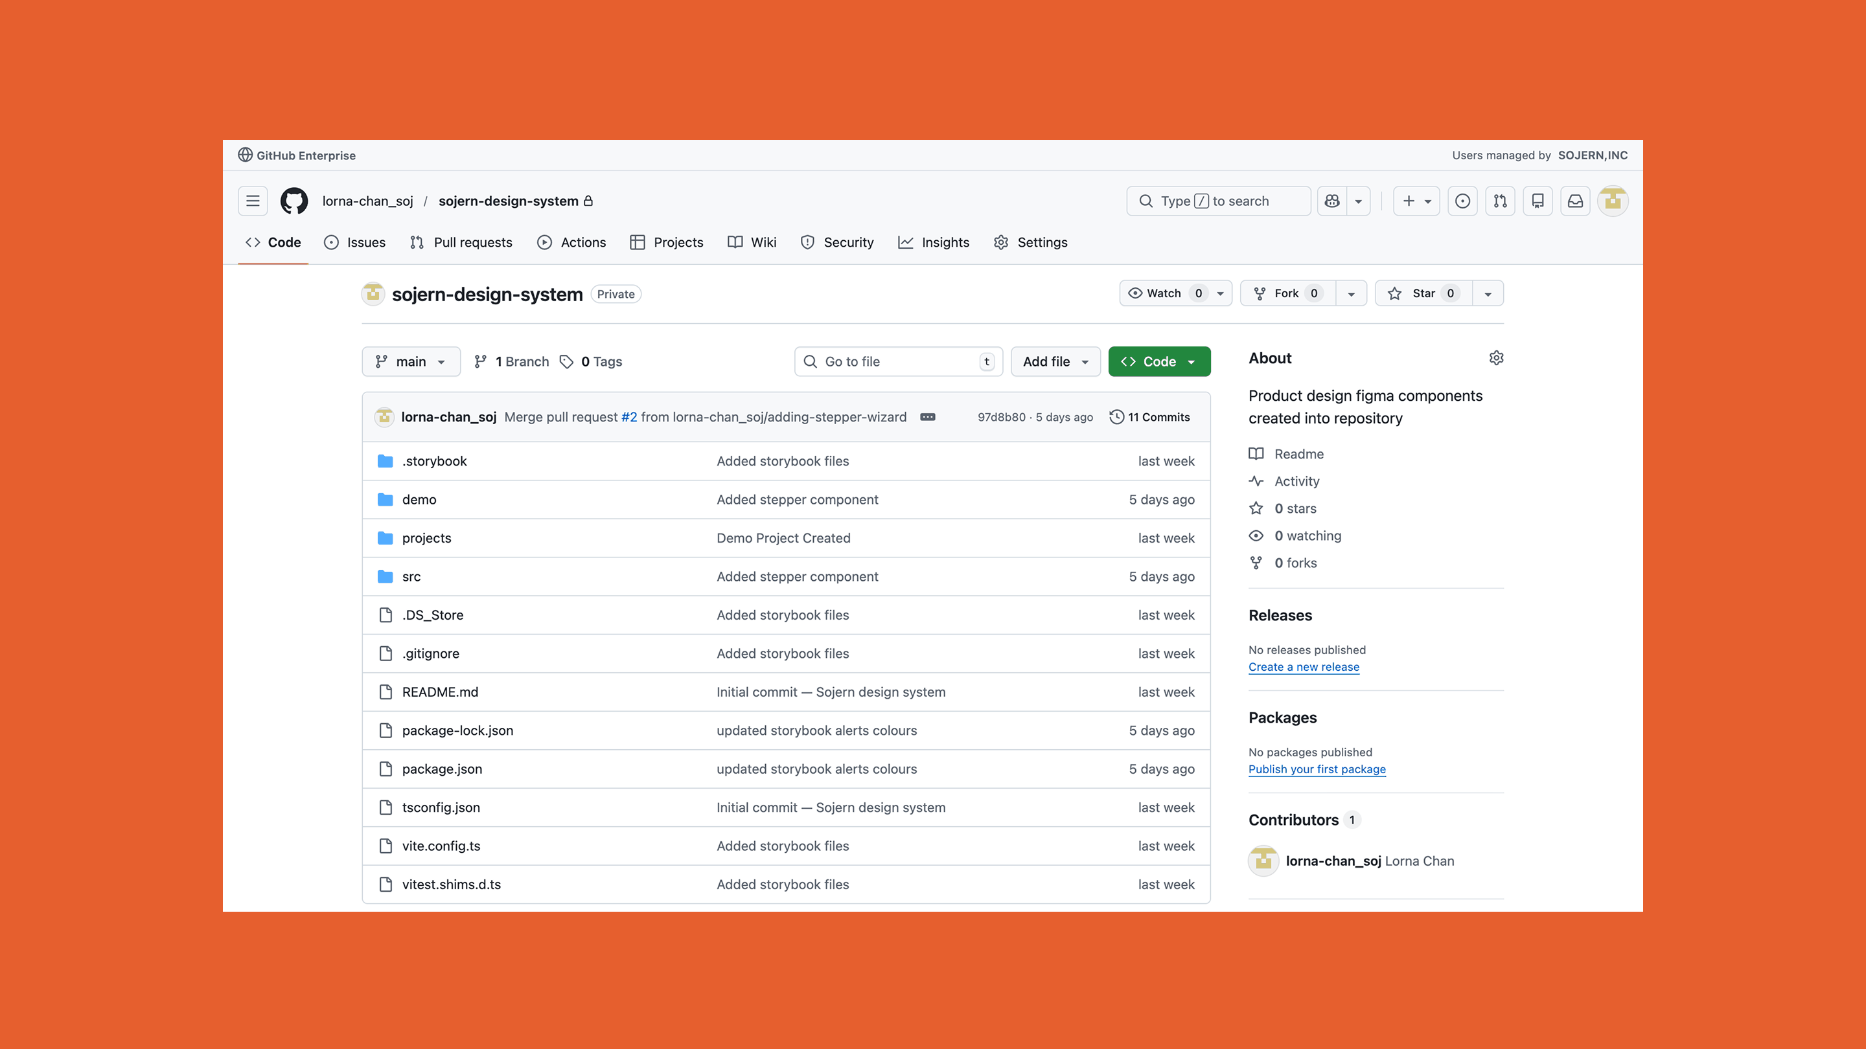
Task: Click the Create a new release link
Action: [1303, 667]
